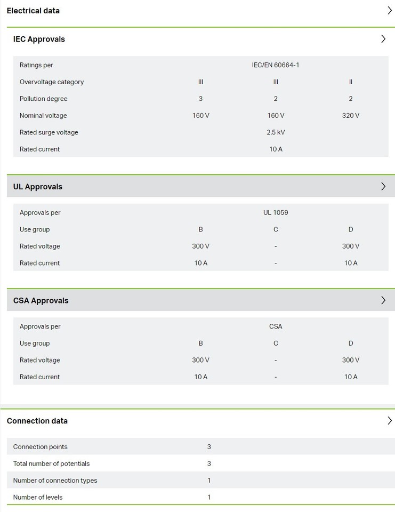The image size is (395, 512).
Task: Click the Pollution degree row label
Action: click(x=44, y=99)
